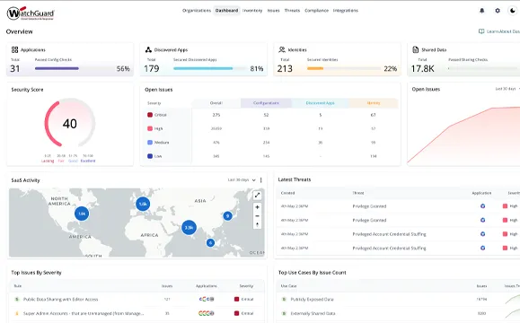Click the Applications passed config checks bar
This screenshot has height=323, width=520.
point(57,68)
